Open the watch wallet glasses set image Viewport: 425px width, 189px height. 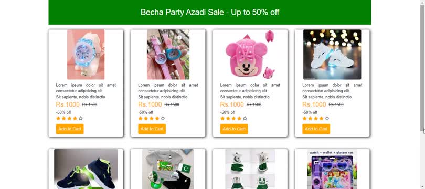332,169
